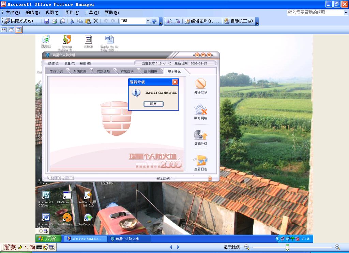Save the picture with the floppy disk icon
The image size is (349, 253).
(x=47, y=21)
